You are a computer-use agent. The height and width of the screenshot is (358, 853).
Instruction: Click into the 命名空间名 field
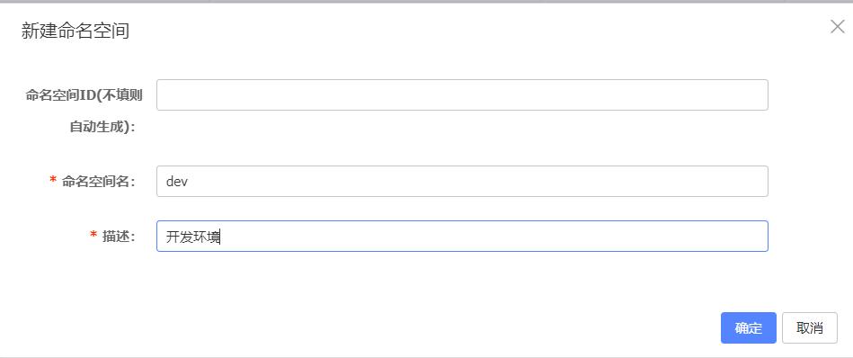click(462, 181)
